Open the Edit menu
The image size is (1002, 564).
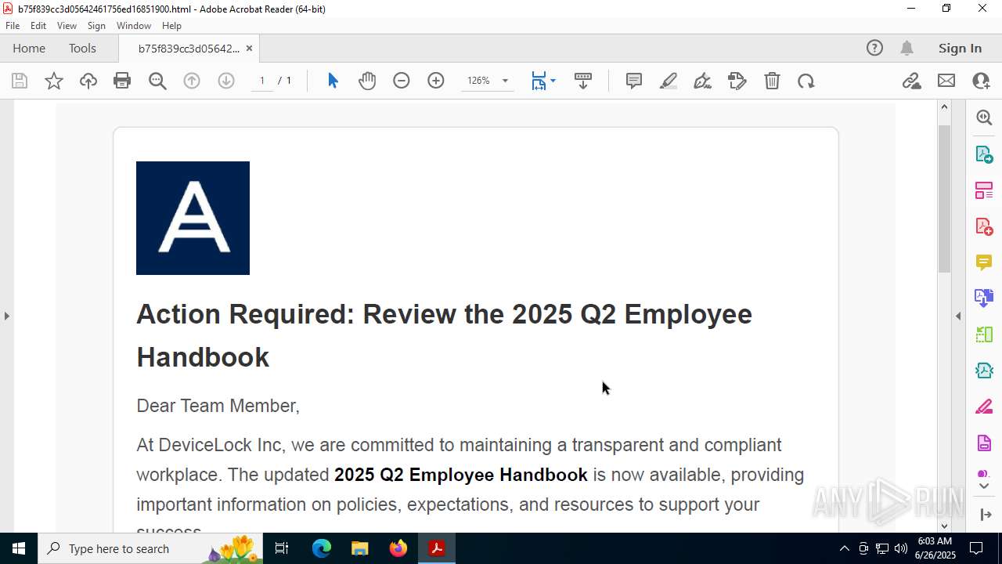pos(38,26)
